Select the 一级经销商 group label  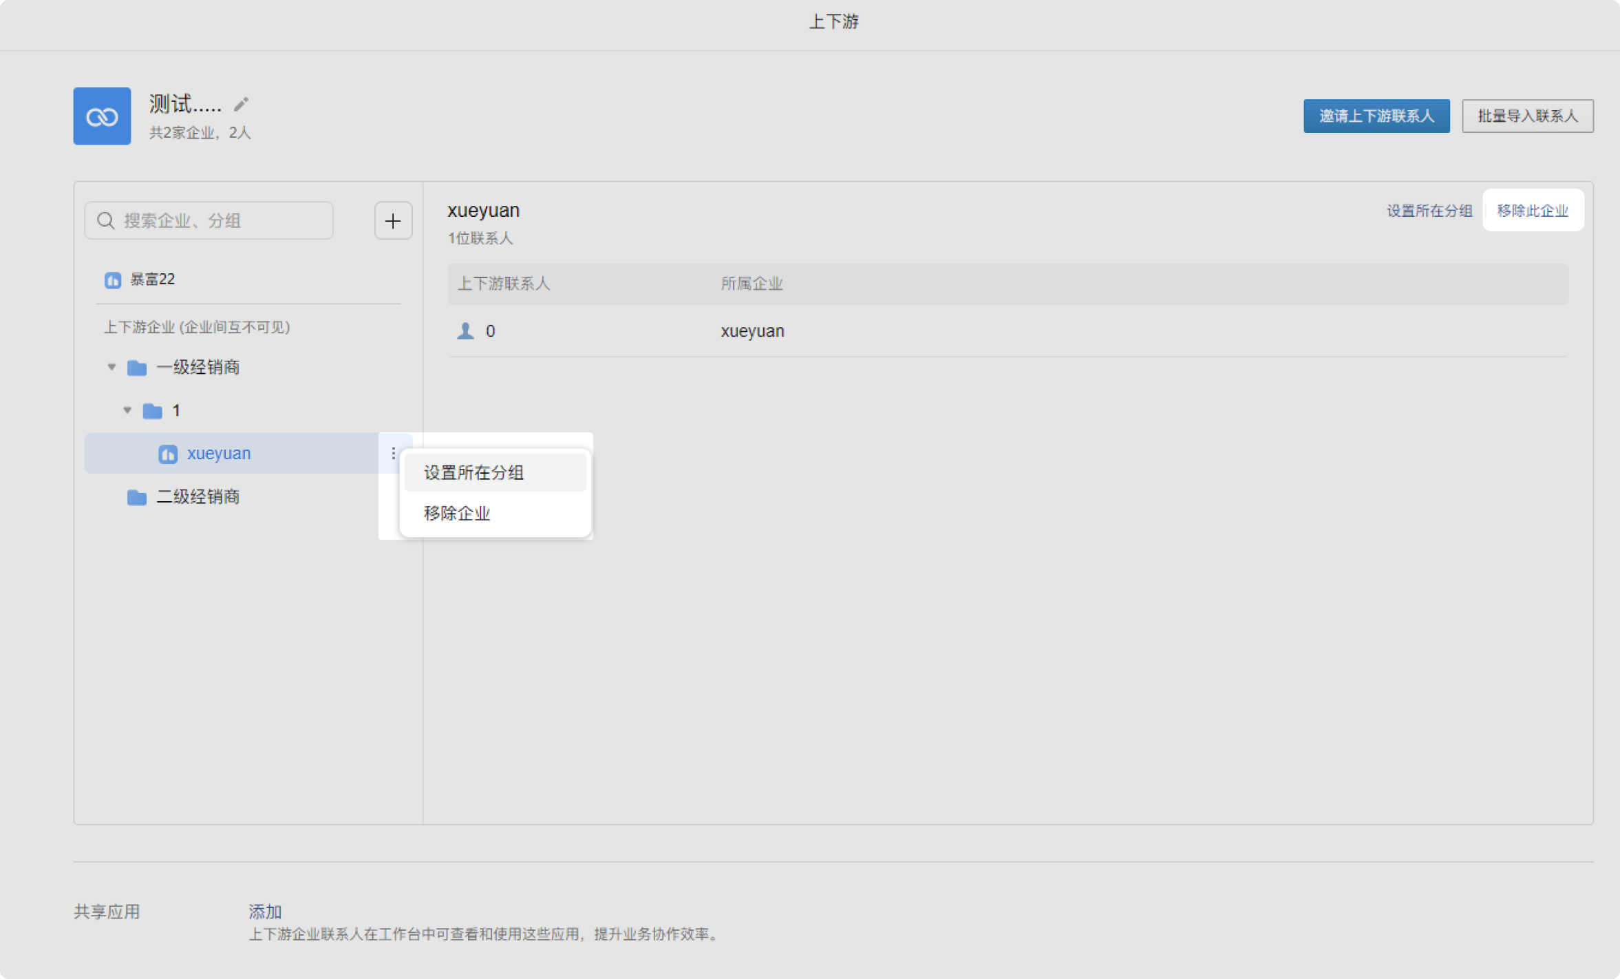(198, 367)
